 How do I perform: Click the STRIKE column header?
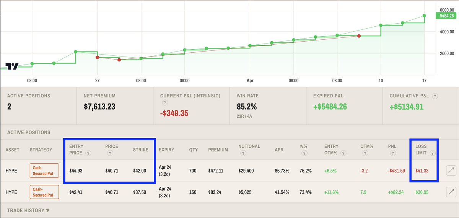[140, 150]
